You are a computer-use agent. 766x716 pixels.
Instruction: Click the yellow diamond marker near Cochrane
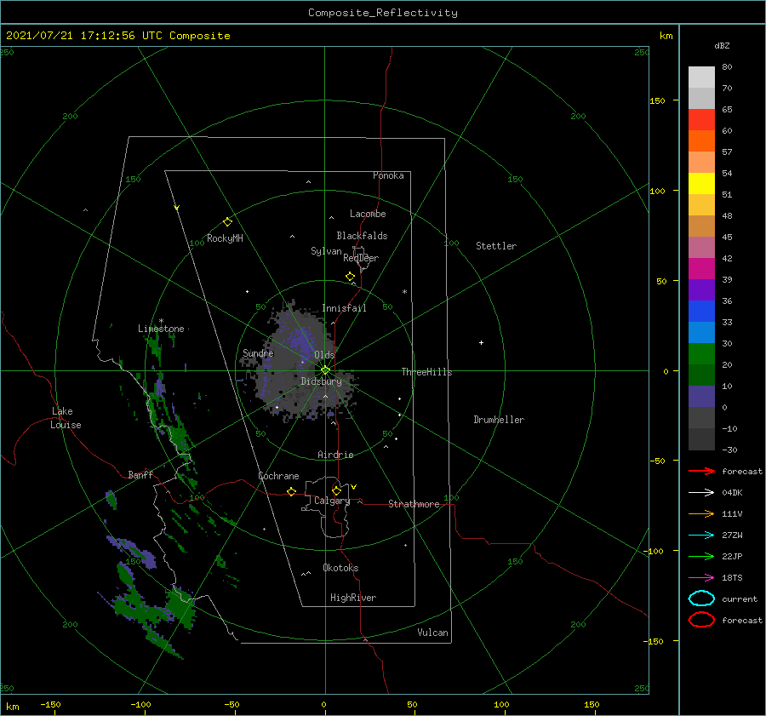(292, 491)
